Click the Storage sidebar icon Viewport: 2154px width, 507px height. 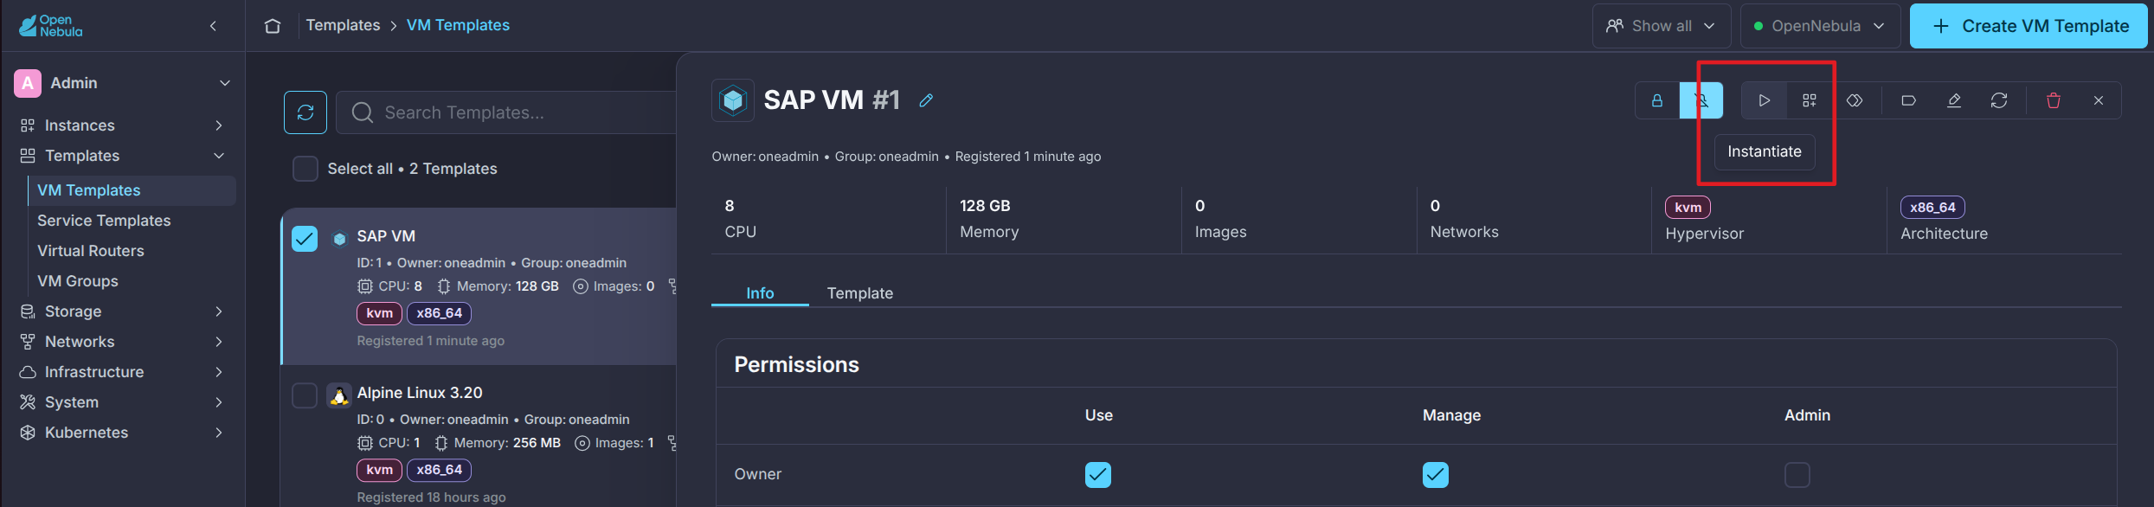[x=28, y=311]
